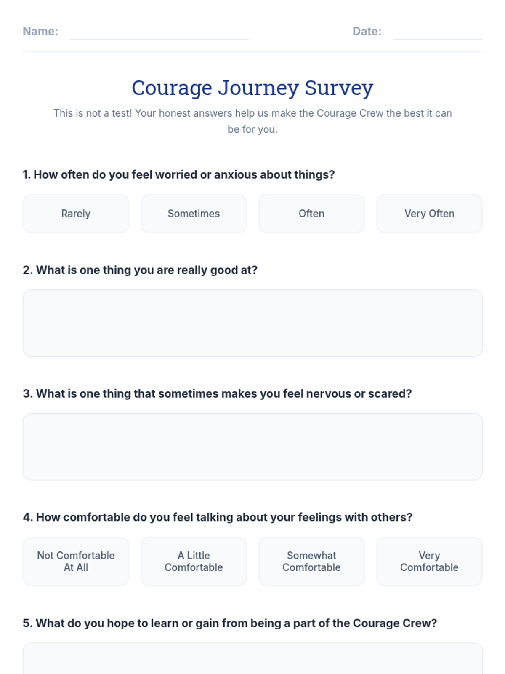Click question 3 about feeling nervous
Image resolution: width=505 pixels, height=674 pixels.
click(217, 393)
